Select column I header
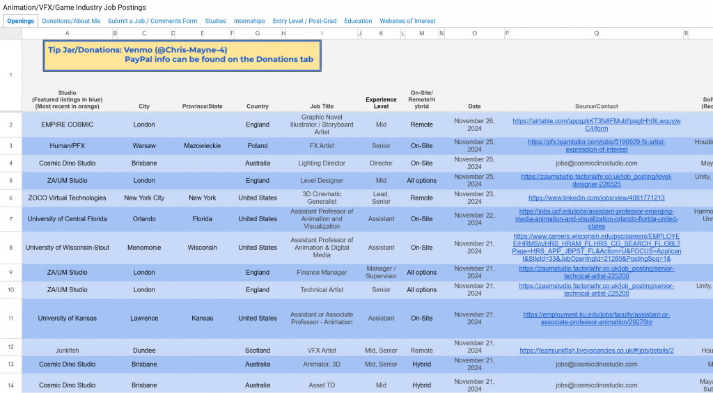Viewport: 713px width, 393px height. [x=322, y=33]
